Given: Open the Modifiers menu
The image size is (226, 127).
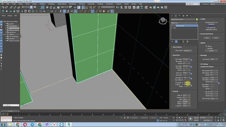Looking at the screenshot, I should 42,4.
